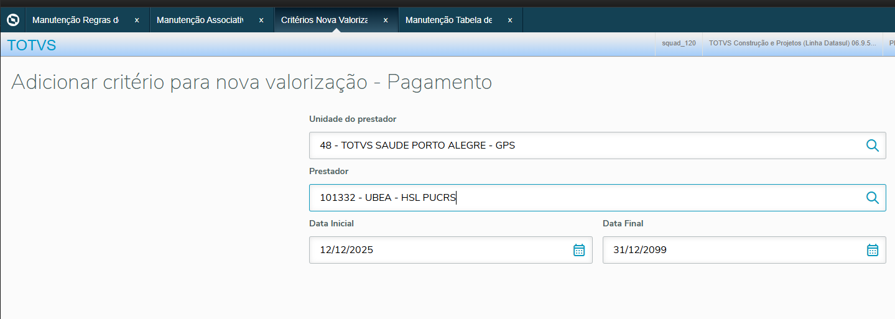The image size is (895, 319).
Task: Close the Manutenção Tabela tab
Action: tap(510, 20)
